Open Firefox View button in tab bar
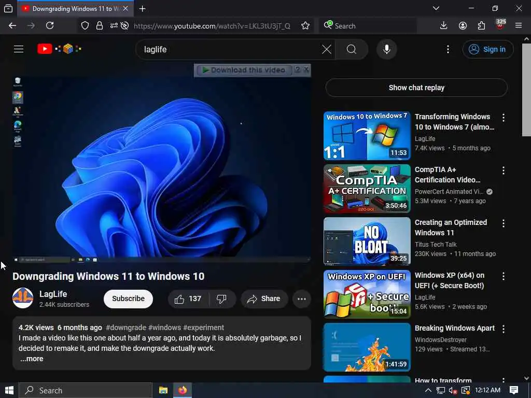The height and width of the screenshot is (398, 531). click(x=8, y=9)
